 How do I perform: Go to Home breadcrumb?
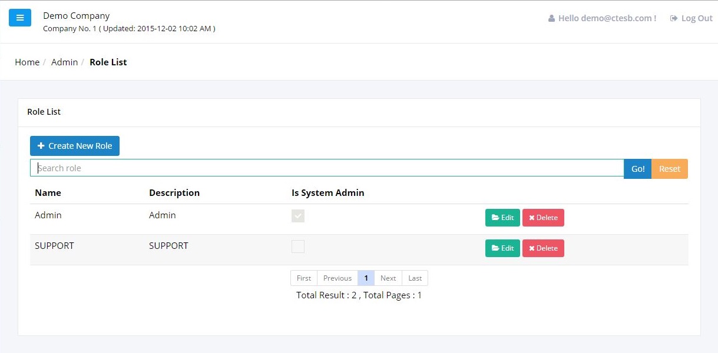[27, 62]
